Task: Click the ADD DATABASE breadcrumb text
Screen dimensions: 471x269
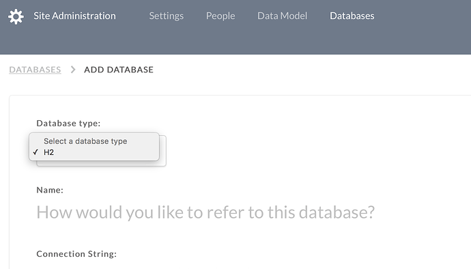Action: coord(119,70)
